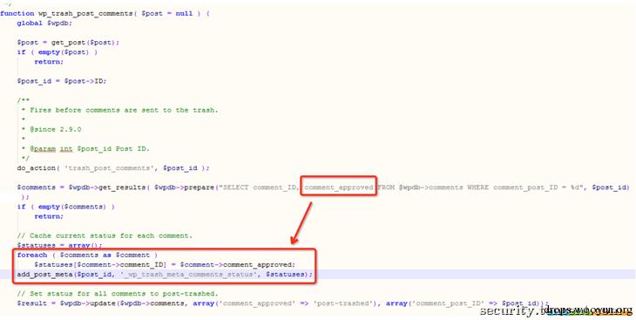Screen dimensions: 636x320
Task: Click the 'if ( empty($comments) )' line
Action: tap(65, 207)
